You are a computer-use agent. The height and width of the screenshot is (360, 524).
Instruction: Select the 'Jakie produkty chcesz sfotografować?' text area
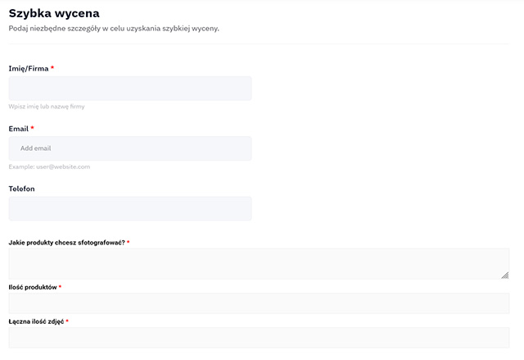pos(258,264)
